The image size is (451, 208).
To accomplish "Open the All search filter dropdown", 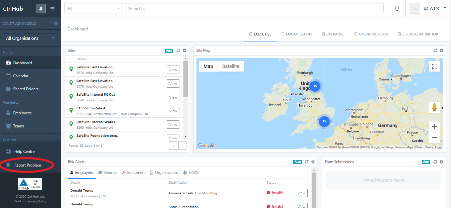I will [x=94, y=8].
